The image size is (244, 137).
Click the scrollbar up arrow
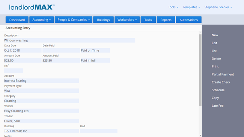[200, 33]
